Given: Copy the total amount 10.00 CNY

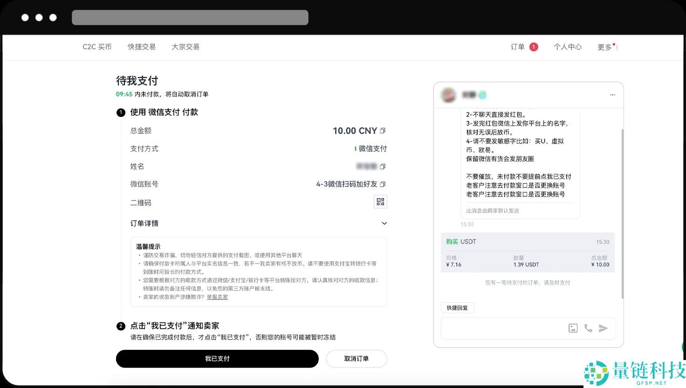Looking at the screenshot, I should pos(382,131).
